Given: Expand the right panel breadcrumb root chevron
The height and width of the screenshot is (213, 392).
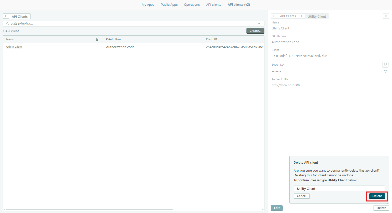Looking at the screenshot, I should (274, 16).
